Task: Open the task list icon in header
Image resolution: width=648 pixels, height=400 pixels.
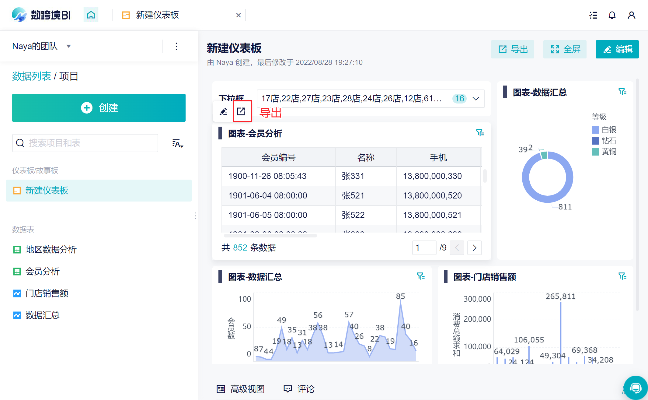Action: (x=593, y=15)
